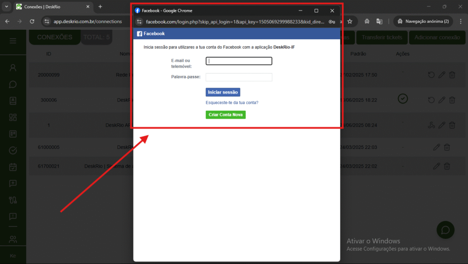Select the ID cell 61000005

[48, 147]
